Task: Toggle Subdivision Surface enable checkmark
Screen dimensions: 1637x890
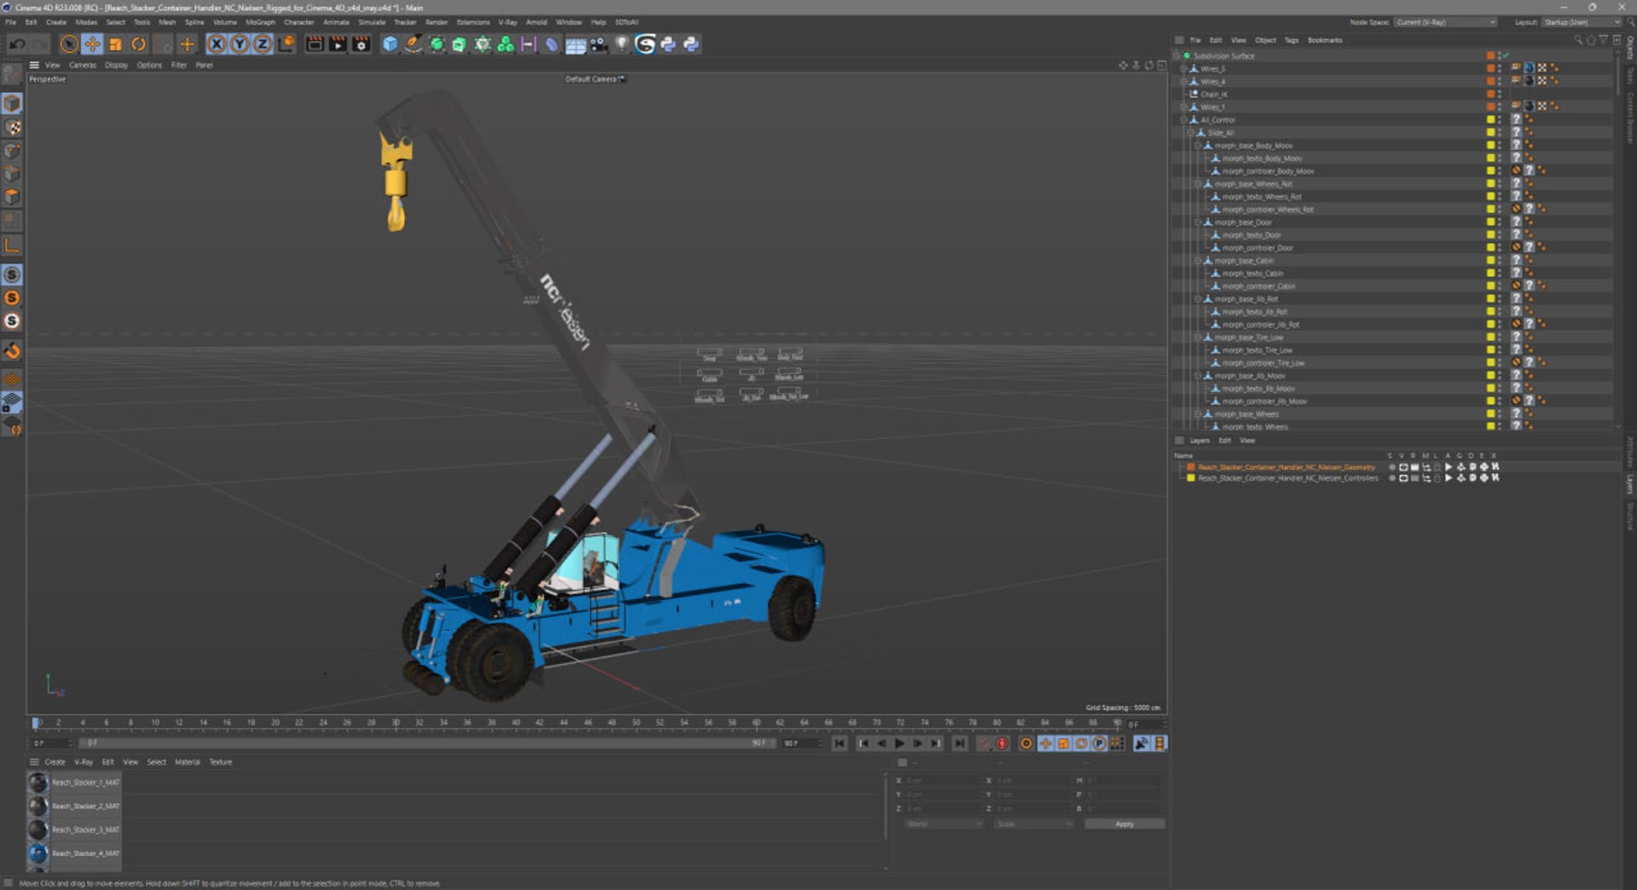Action: click(x=1507, y=56)
